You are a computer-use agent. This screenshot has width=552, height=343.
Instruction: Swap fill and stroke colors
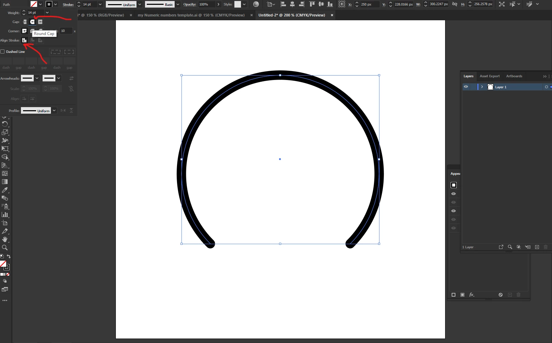(x=9, y=256)
